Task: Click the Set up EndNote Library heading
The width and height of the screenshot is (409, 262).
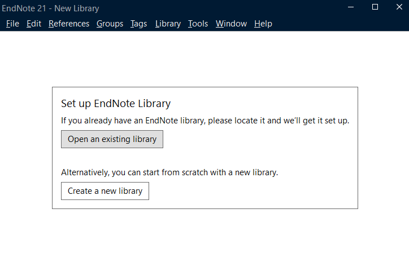Action: point(116,104)
